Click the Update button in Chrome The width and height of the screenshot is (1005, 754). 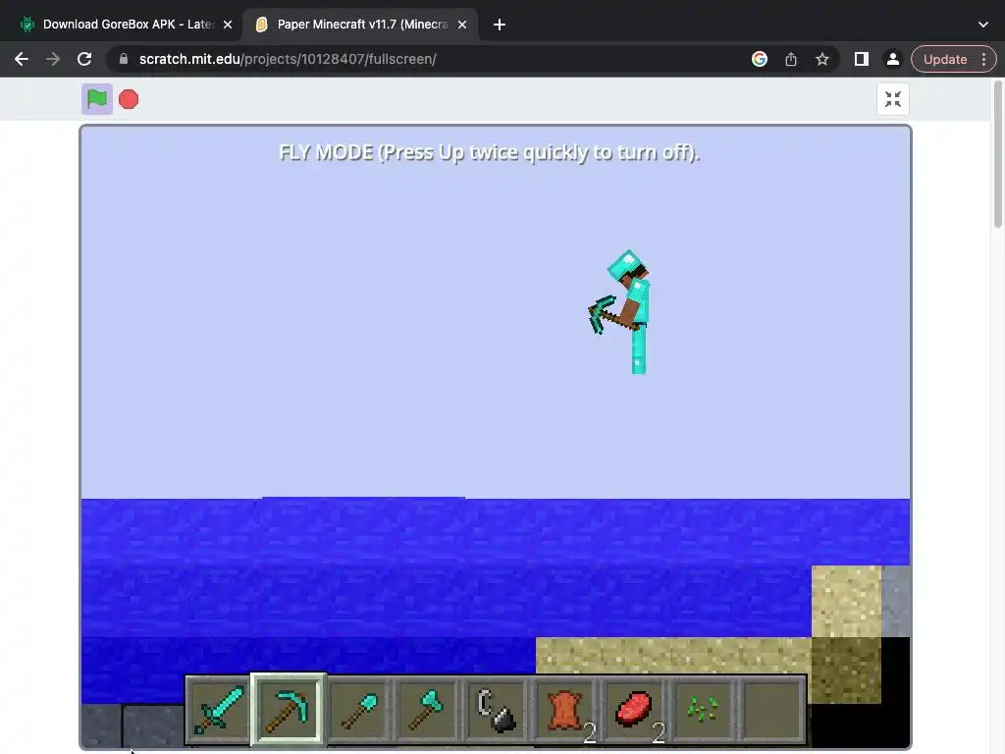click(945, 59)
